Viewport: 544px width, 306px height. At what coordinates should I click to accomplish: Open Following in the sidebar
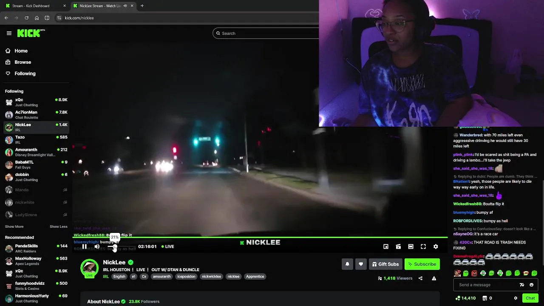20,74
